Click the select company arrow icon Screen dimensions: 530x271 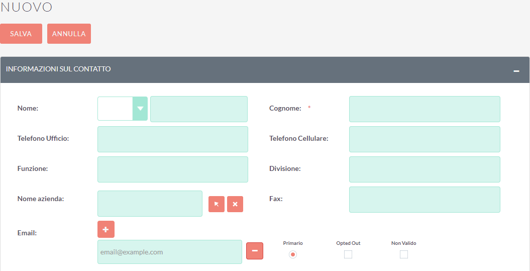(217, 204)
